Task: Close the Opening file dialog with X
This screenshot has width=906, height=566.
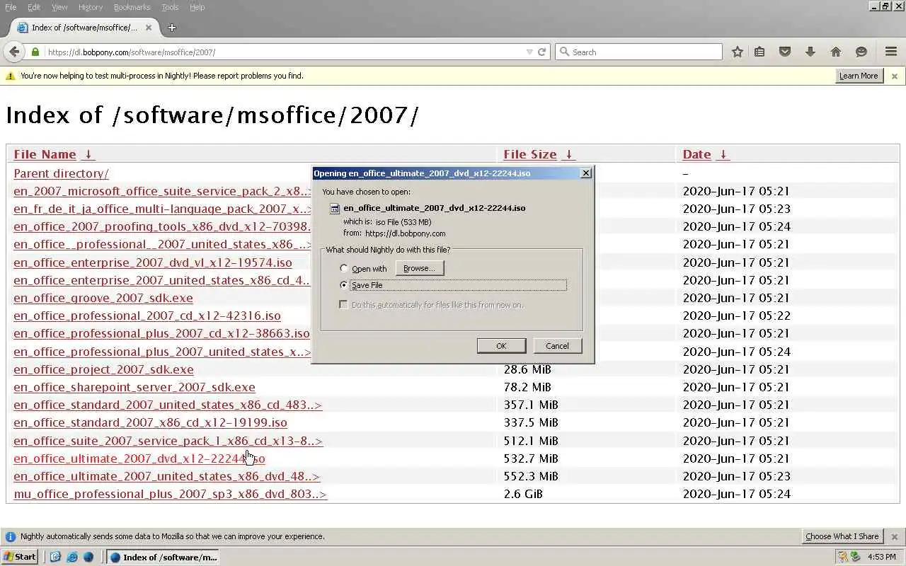Action: 585,173
